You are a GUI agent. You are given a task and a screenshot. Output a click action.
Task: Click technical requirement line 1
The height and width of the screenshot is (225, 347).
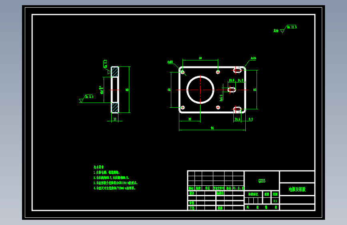(107, 173)
